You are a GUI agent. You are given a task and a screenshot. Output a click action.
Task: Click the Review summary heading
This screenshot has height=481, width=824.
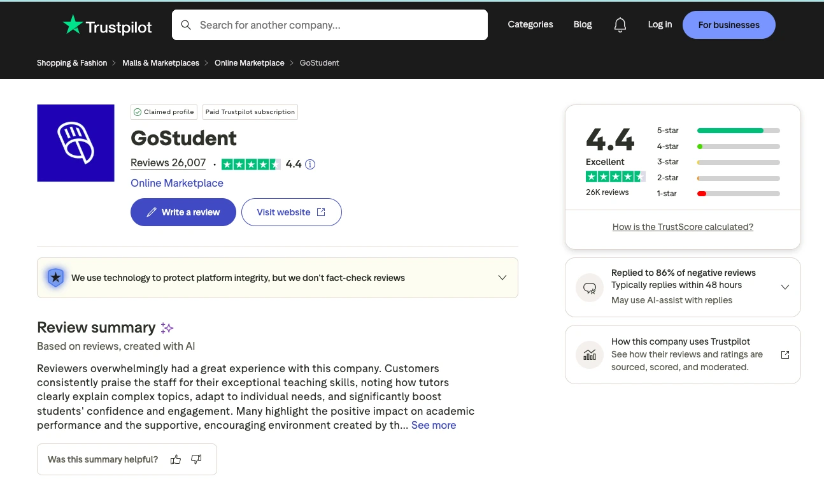coord(96,327)
